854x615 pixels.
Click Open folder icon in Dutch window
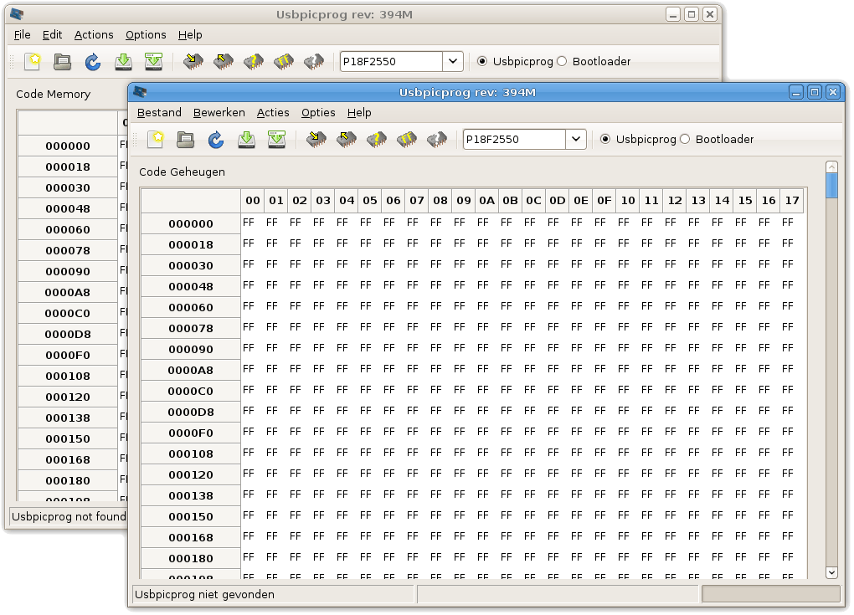pyautogui.click(x=186, y=140)
